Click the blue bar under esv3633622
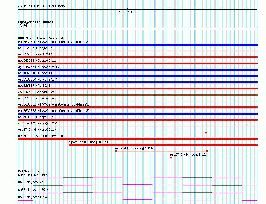 pyautogui.click(x=137, y=114)
